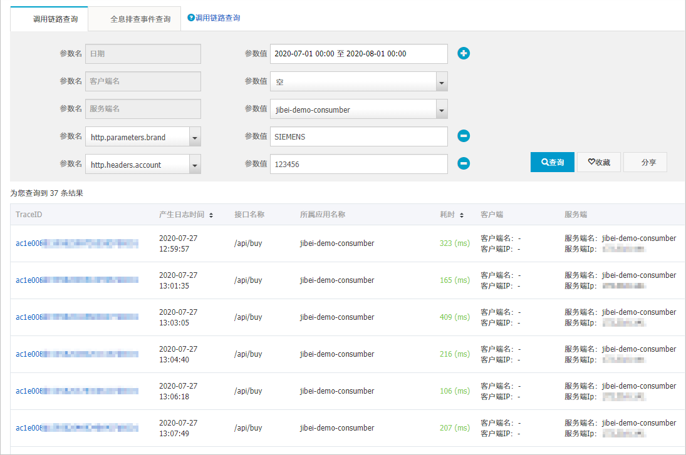Image resolution: width=686 pixels, height=455 pixels.
Task: Open the jibei-demo-consumber value dropdown arrow
Action: tap(442, 110)
